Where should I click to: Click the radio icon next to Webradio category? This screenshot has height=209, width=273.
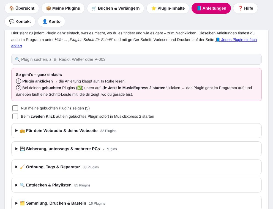(22, 131)
